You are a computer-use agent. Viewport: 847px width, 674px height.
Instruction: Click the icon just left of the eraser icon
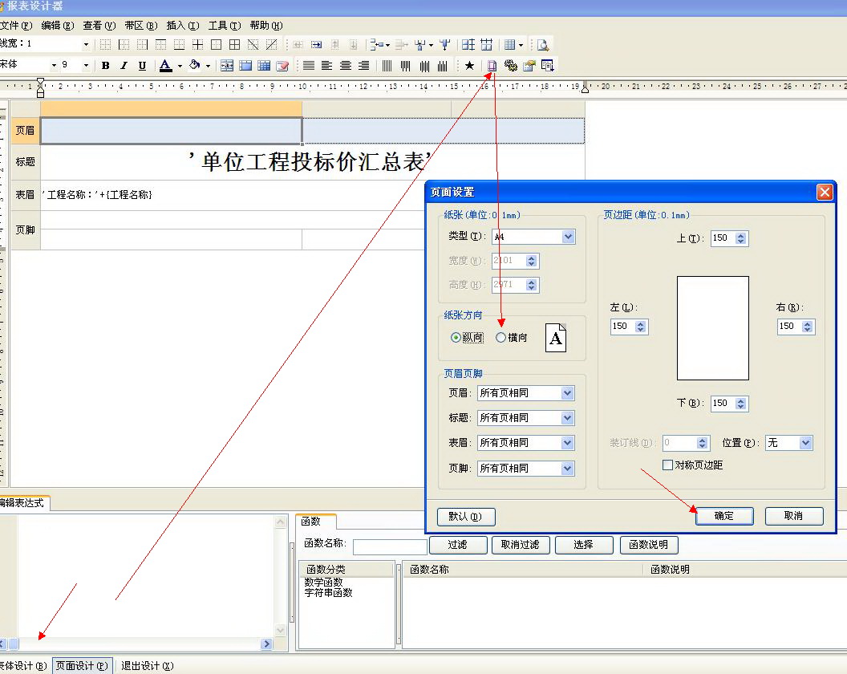click(264, 66)
